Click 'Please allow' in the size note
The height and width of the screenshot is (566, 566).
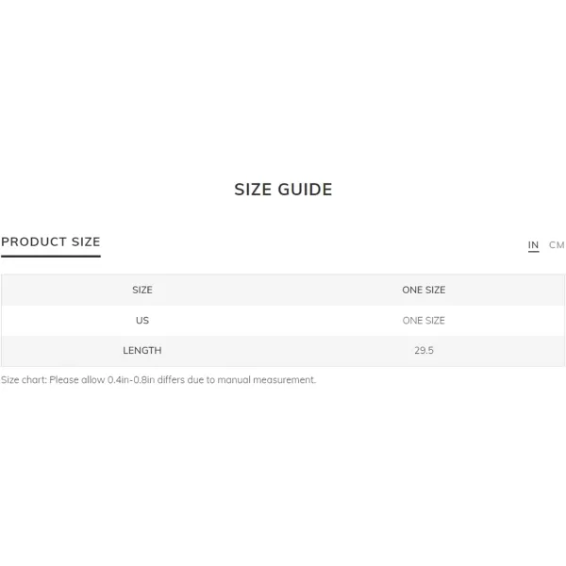click(x=77, y=380)
